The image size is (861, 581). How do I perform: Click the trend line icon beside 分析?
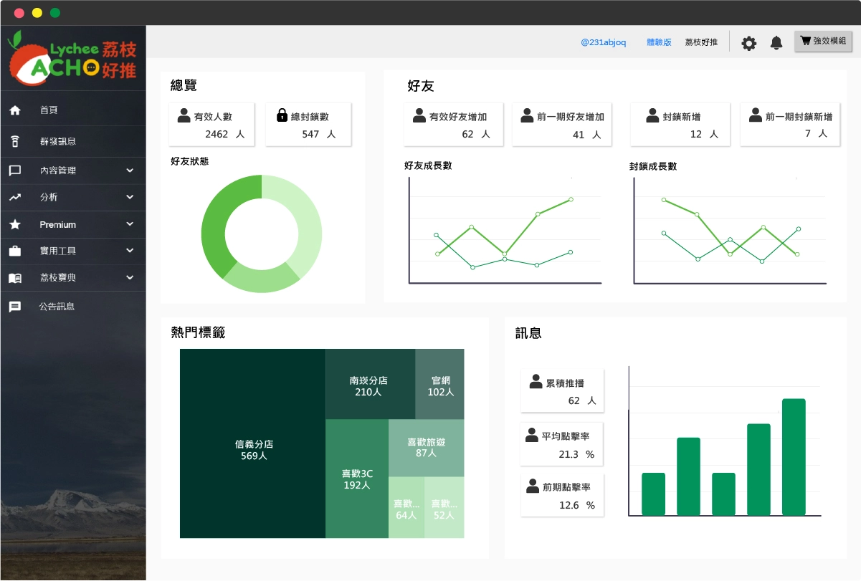[15, 197]
